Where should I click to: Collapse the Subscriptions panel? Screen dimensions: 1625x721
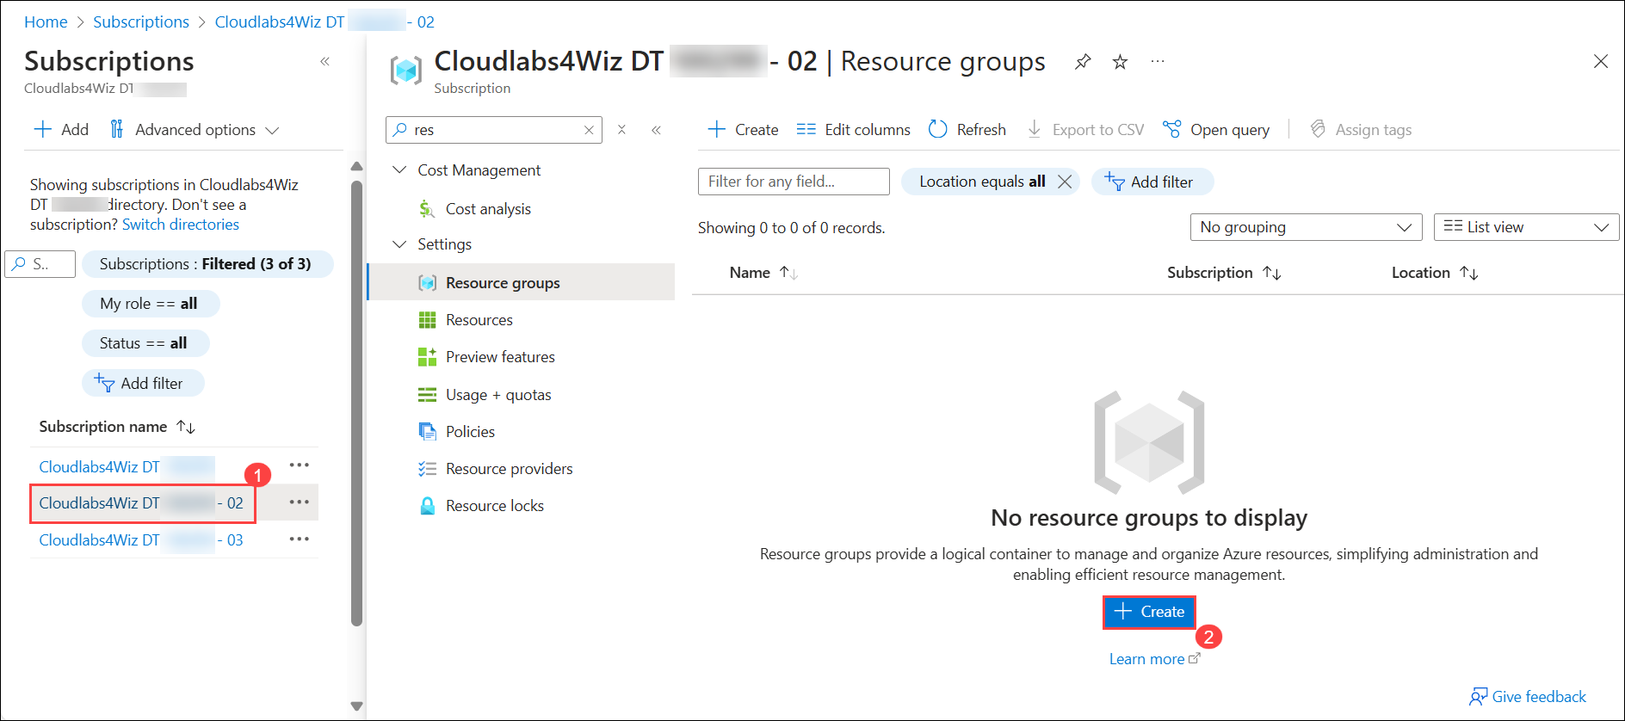324,61
